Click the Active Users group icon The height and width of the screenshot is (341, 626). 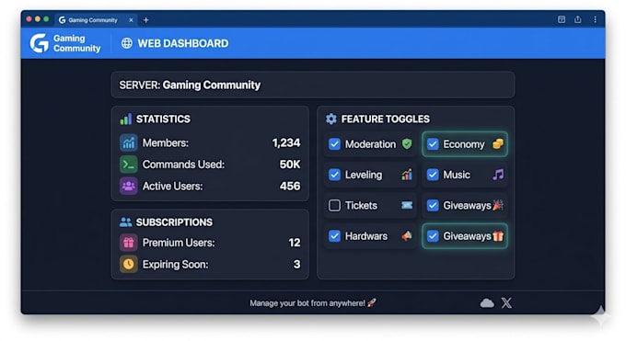point(129,186)
